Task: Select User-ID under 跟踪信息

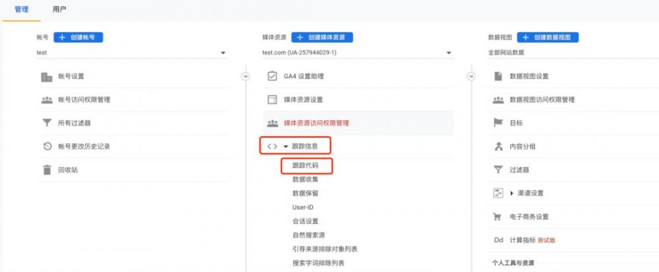Action: coord(303,207)
